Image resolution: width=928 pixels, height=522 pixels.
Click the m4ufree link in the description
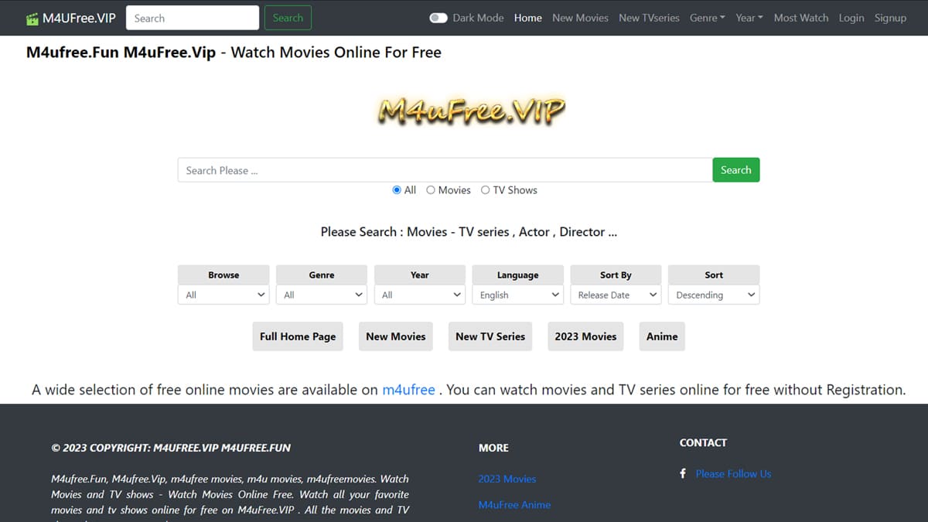[408, 390]
